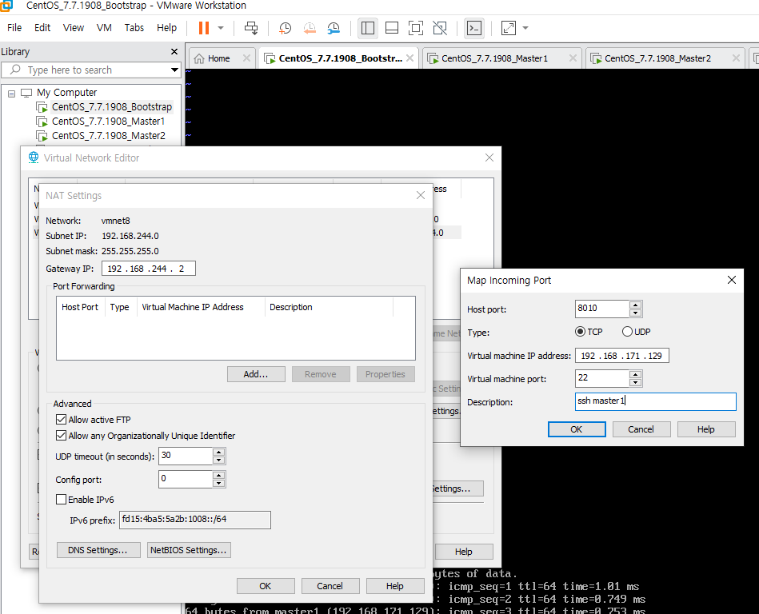Image resolution: width=759 pixels, height=614 pixels.
Task: Decrease the Config port value
Action: click(x=219, y=484)
